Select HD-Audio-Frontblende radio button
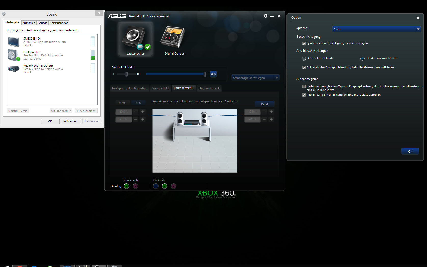The width and height of the screenshot is (427, 267). [363, 59]
